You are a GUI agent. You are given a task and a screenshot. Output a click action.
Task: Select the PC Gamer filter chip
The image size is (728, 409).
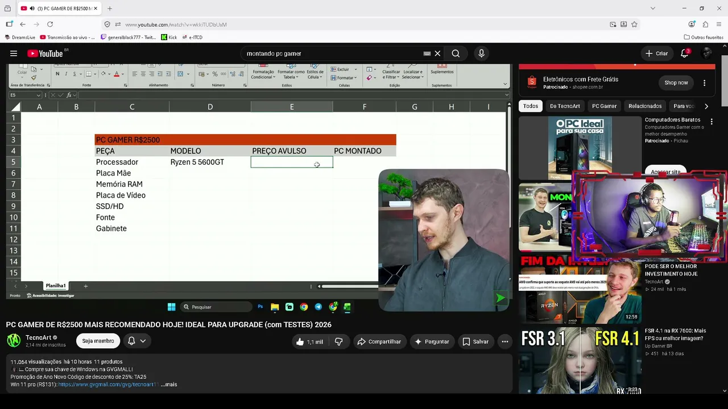(604, 106)
